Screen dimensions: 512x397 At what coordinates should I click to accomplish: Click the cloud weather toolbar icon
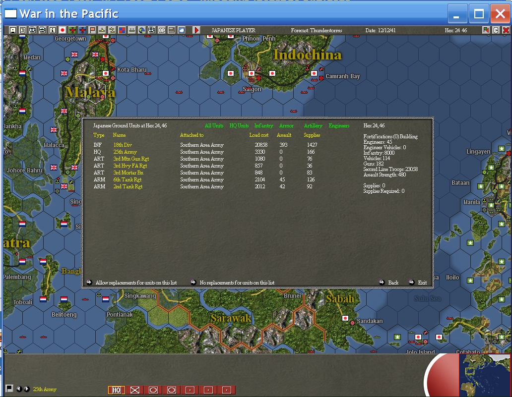pos(182,30)
